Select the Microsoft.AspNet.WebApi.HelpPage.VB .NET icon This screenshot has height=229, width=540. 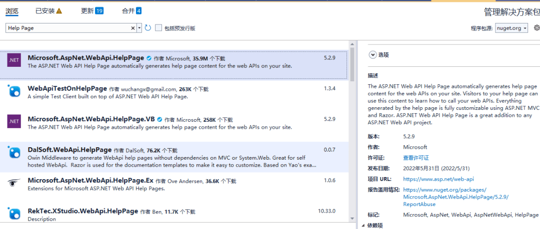click(x=14, y=121)
